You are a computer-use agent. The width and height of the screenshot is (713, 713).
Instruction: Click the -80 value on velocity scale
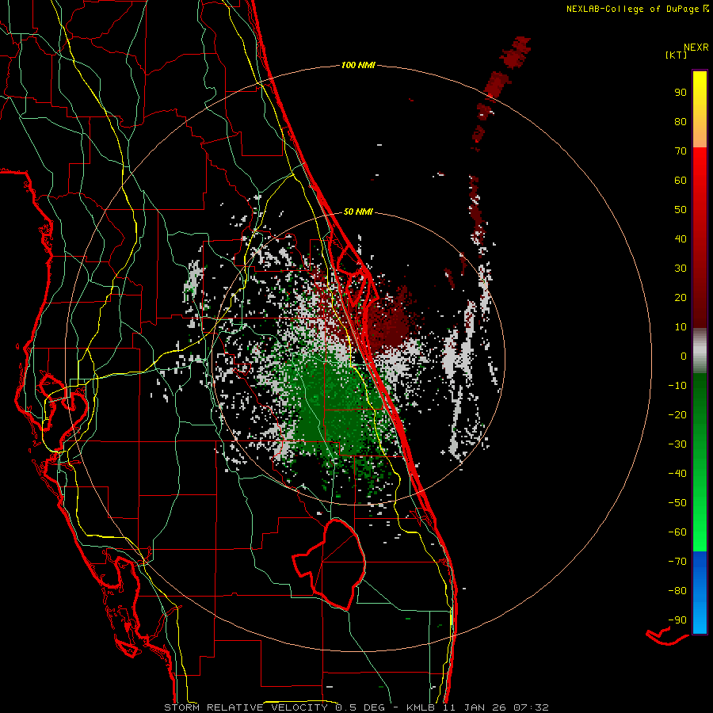tap(677, 591)
